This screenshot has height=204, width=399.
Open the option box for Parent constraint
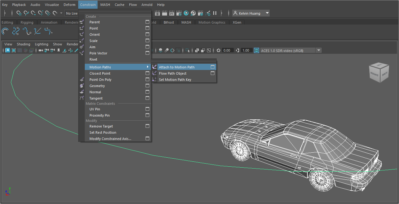147,22
